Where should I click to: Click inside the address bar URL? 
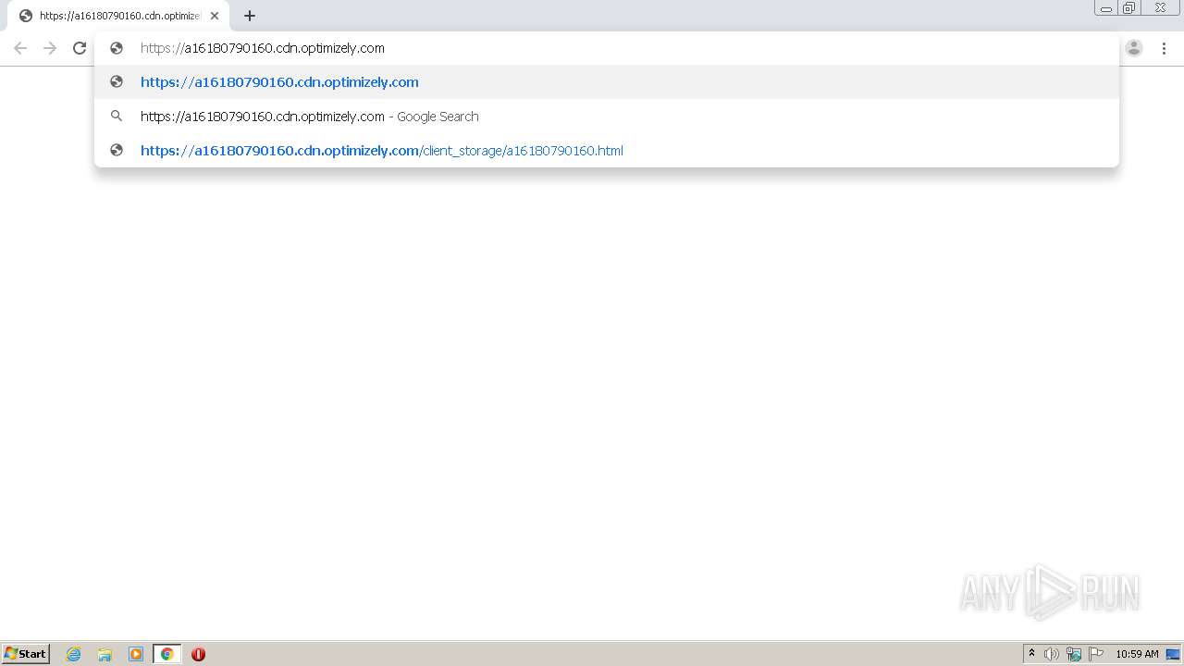[263, 48]
